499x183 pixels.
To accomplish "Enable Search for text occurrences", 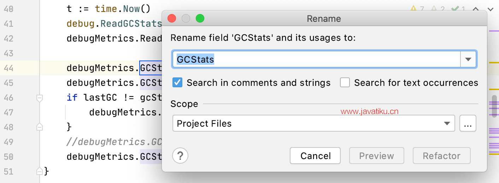I will (x=345, y=83).
